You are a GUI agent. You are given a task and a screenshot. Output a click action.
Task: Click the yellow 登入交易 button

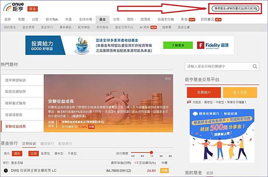pos(240,93)
